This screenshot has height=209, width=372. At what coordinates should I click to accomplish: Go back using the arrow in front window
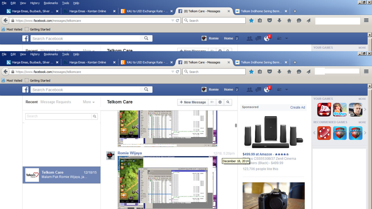point(5,72)
